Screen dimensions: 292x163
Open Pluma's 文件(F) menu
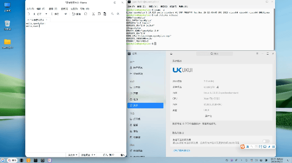[x=30, y=9]
